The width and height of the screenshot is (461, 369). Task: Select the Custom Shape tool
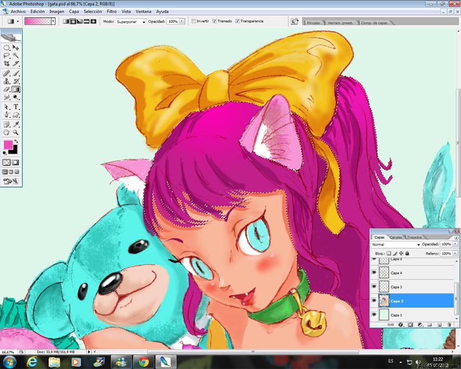[16, 114]
